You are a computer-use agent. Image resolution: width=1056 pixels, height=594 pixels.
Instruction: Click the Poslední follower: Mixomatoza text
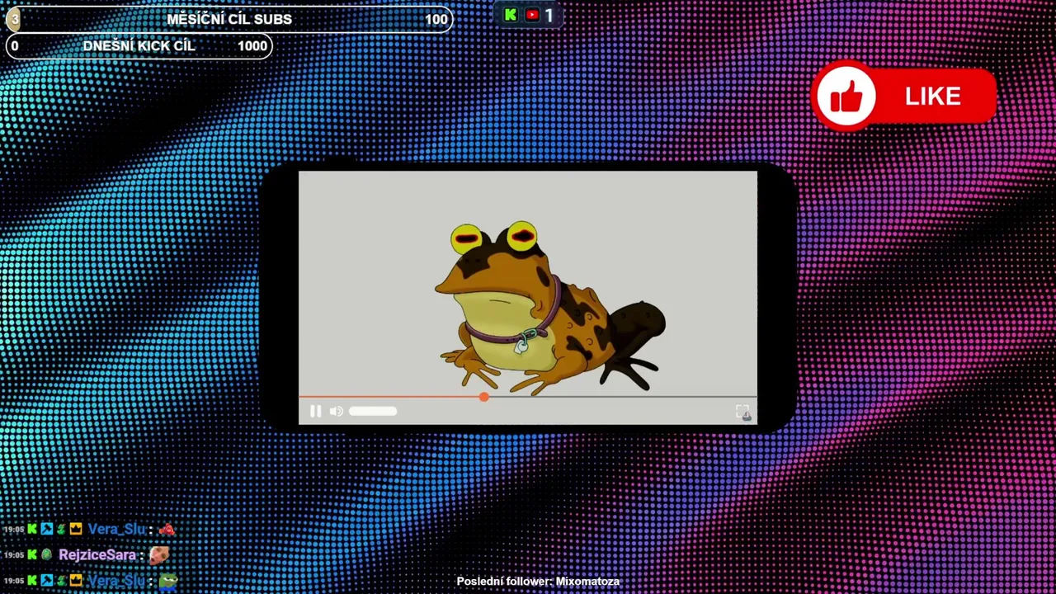(538, 582)
